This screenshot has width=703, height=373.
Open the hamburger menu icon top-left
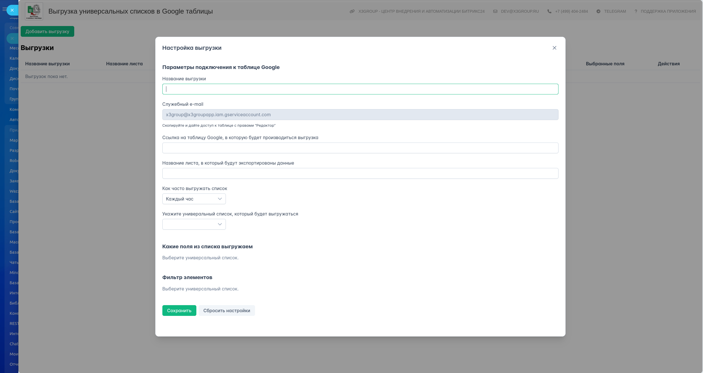(4, 9)
